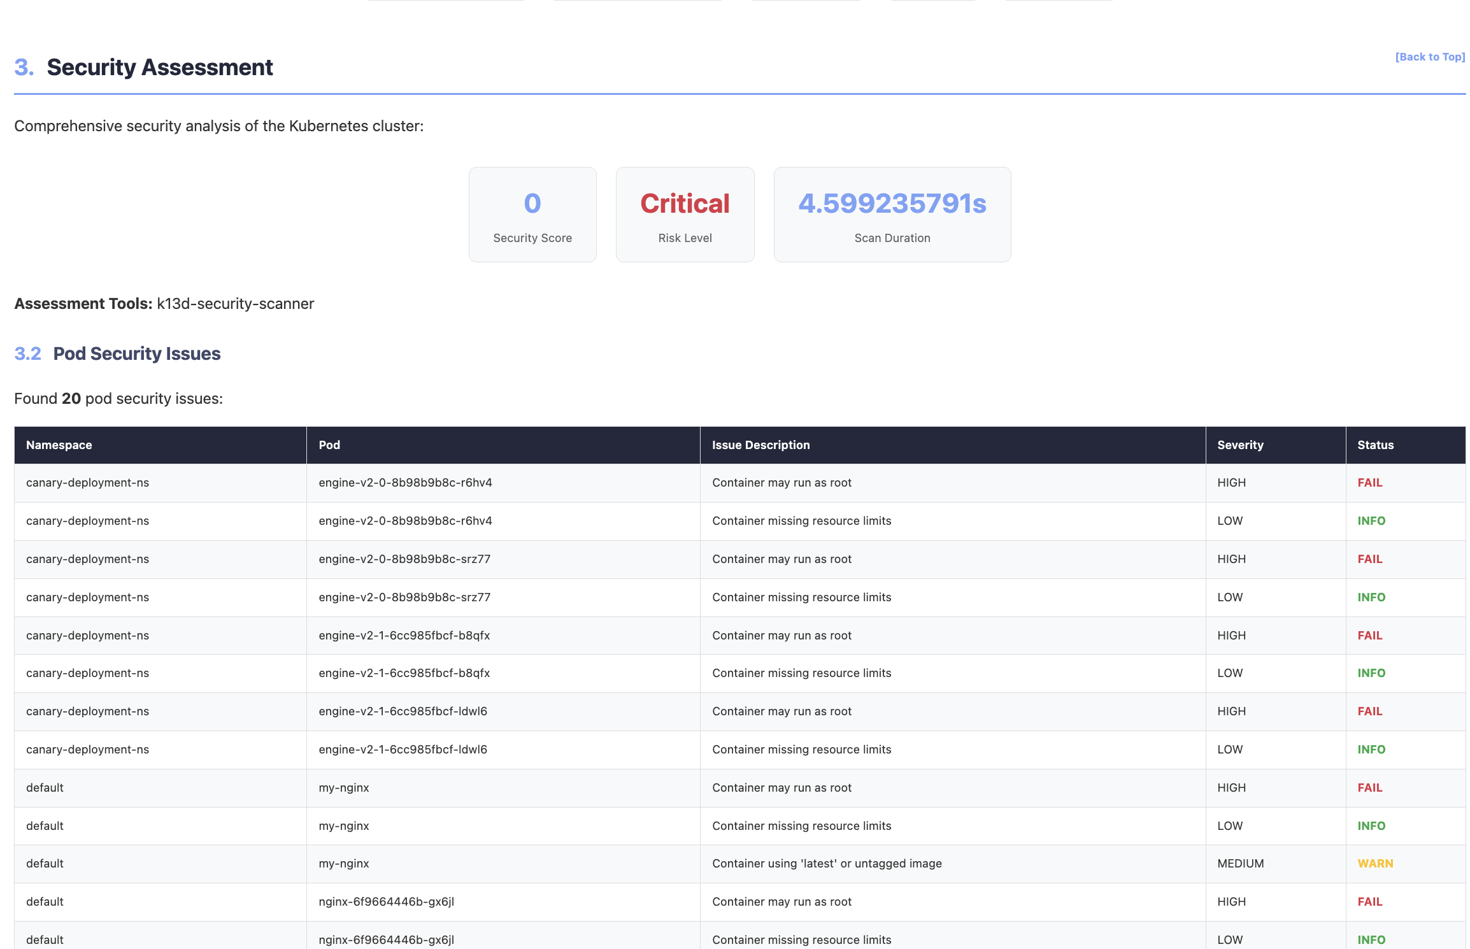
Task: Click the Scan Duration card
Action: 892,215
